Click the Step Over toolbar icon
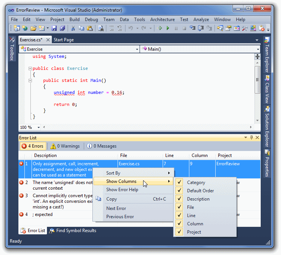The height and width of the screenshot is (255, 281). (201, 28)
